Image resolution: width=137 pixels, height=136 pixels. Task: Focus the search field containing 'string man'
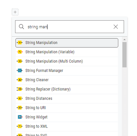(x=70, y=26)
